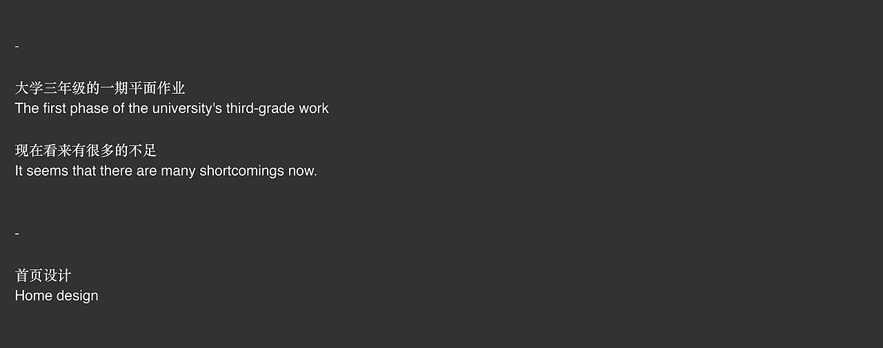Image resolution: width=883 pixels, height=348 pixels.
Task: Click the dash above the 大学三年级 line
Action: tap(17, 46)
